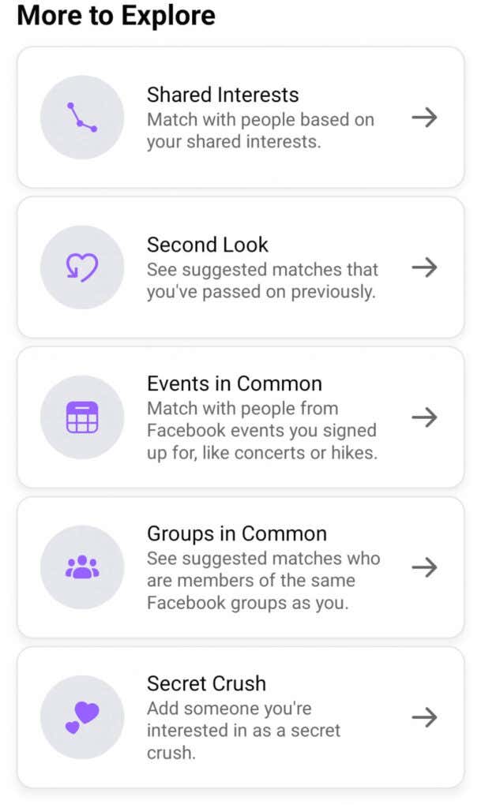The width and height of the screenshot is (481, 808).
Task: Expand Groups in Common using its arrow
Action: tap(425, 567)
